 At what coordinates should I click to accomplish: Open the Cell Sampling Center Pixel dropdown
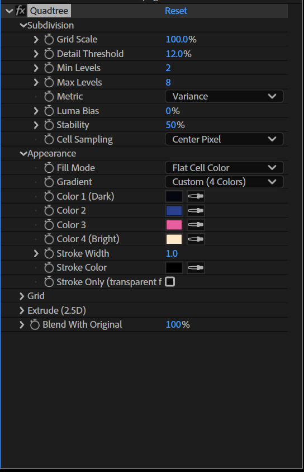pos(224,139)
